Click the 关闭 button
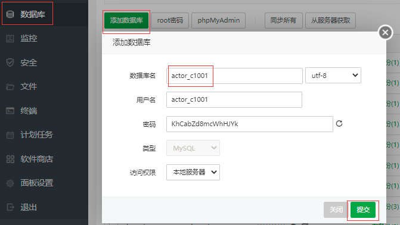400x225 pixels. coord(336,210)
